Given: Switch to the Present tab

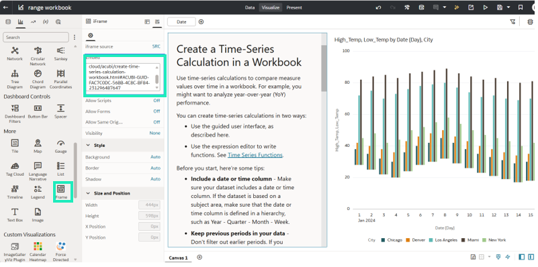Looking at the screenshot, I should [x=294, y=7].
